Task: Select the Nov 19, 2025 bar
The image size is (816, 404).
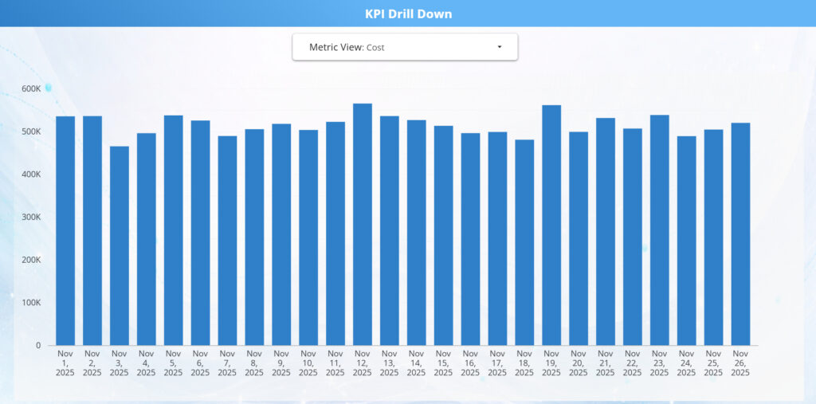Action: [x=551, y=225]
